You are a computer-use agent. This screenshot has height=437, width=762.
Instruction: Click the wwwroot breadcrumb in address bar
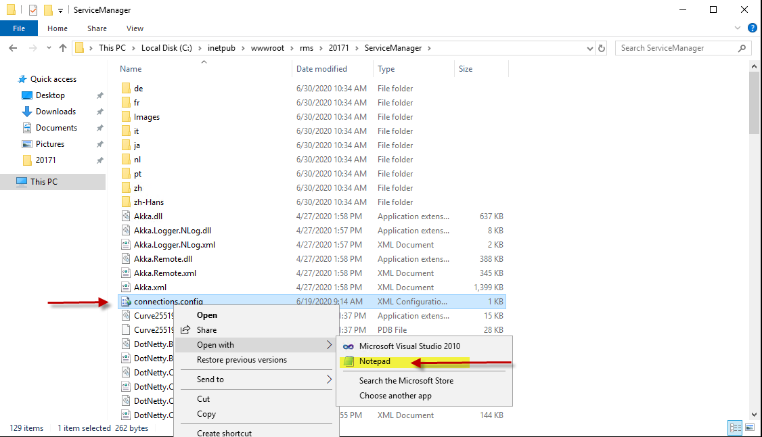[267, 48]
